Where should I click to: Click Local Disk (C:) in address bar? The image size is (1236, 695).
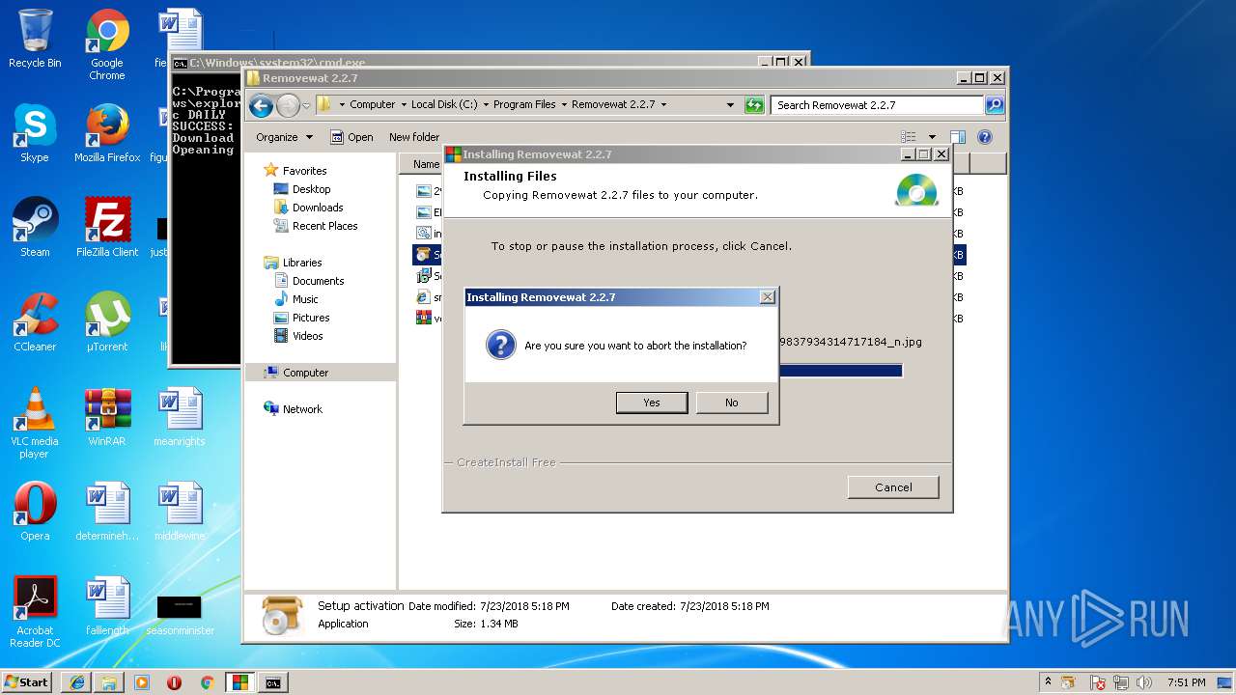click(444, 104)
